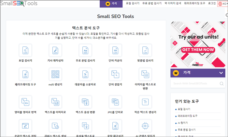Open the 음성을 텍스트로 icon
This screenshot has width=228, height=137.
[85, 126]
